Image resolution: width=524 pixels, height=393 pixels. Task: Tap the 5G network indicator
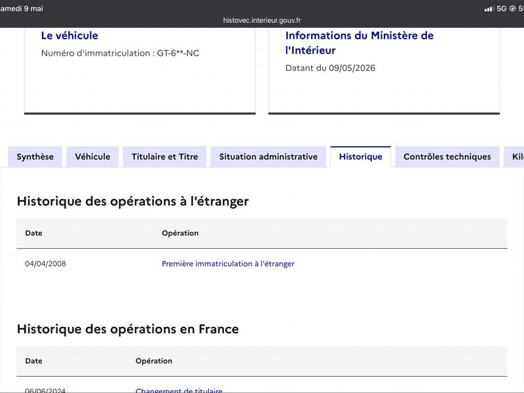[502, 9]
